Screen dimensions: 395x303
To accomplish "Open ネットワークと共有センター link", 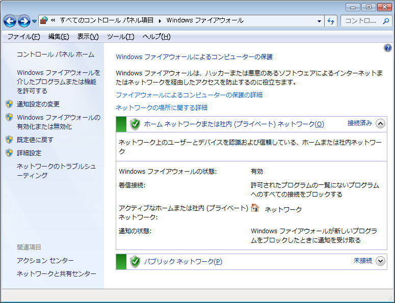I will tap(57, 274).
